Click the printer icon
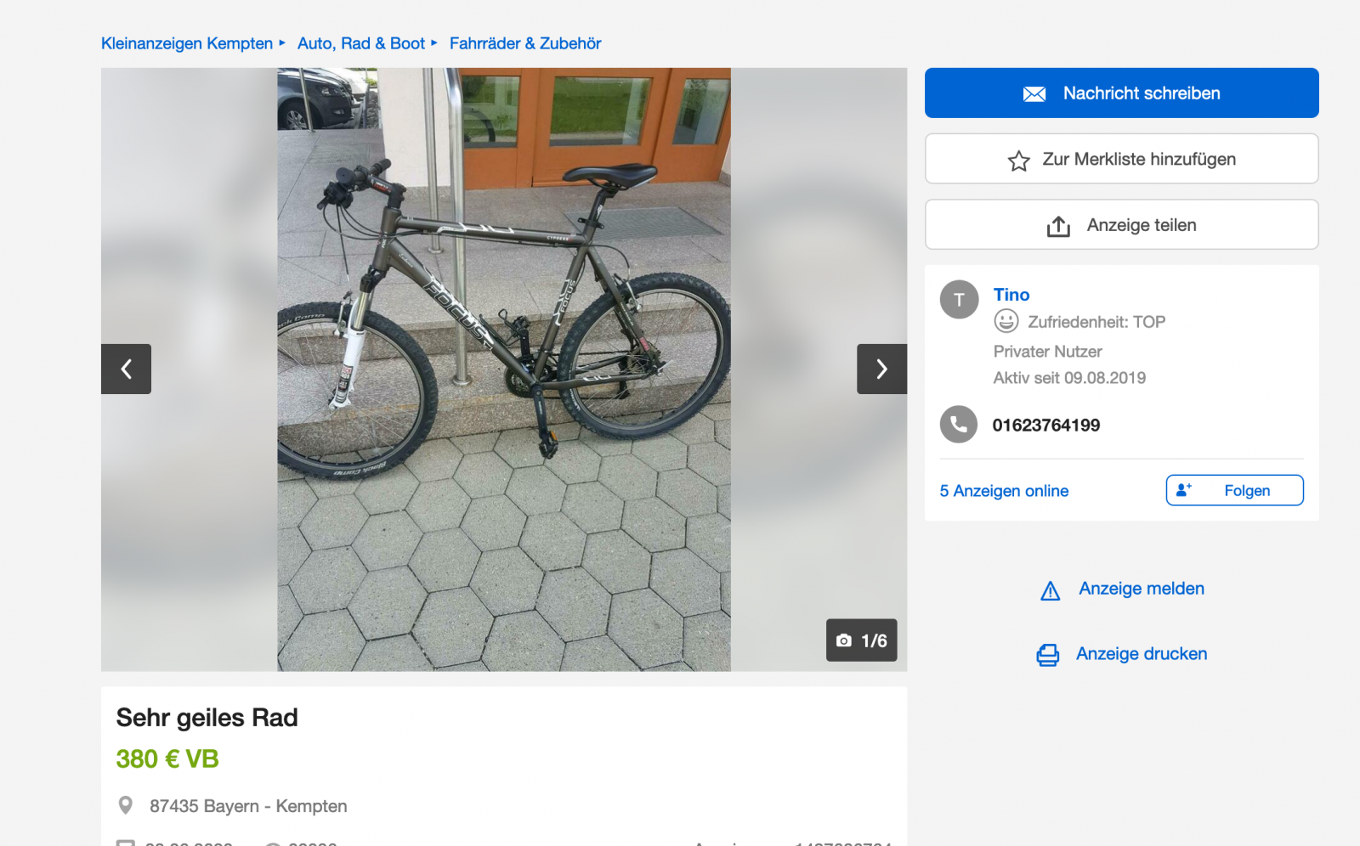The width and height of the screenshot is (1360, 846). click(1048, 655)
